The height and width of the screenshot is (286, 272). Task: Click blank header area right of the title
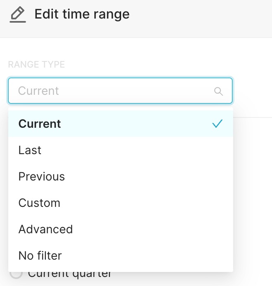pyautogui.click(x=198, y=16)
